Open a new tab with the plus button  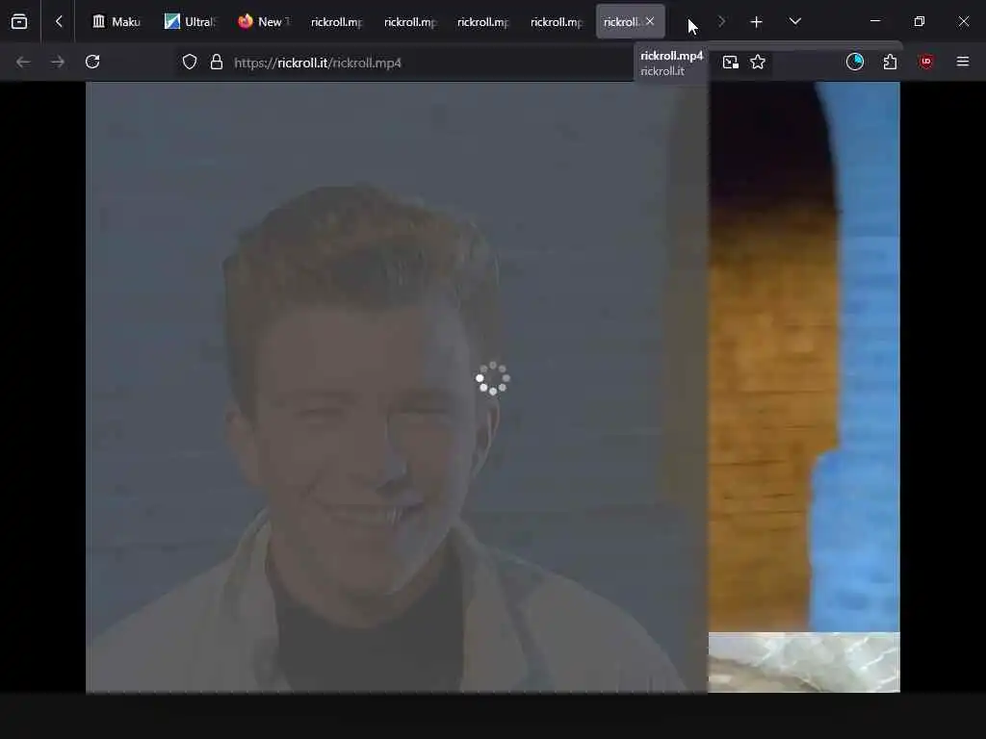[757, 22]
